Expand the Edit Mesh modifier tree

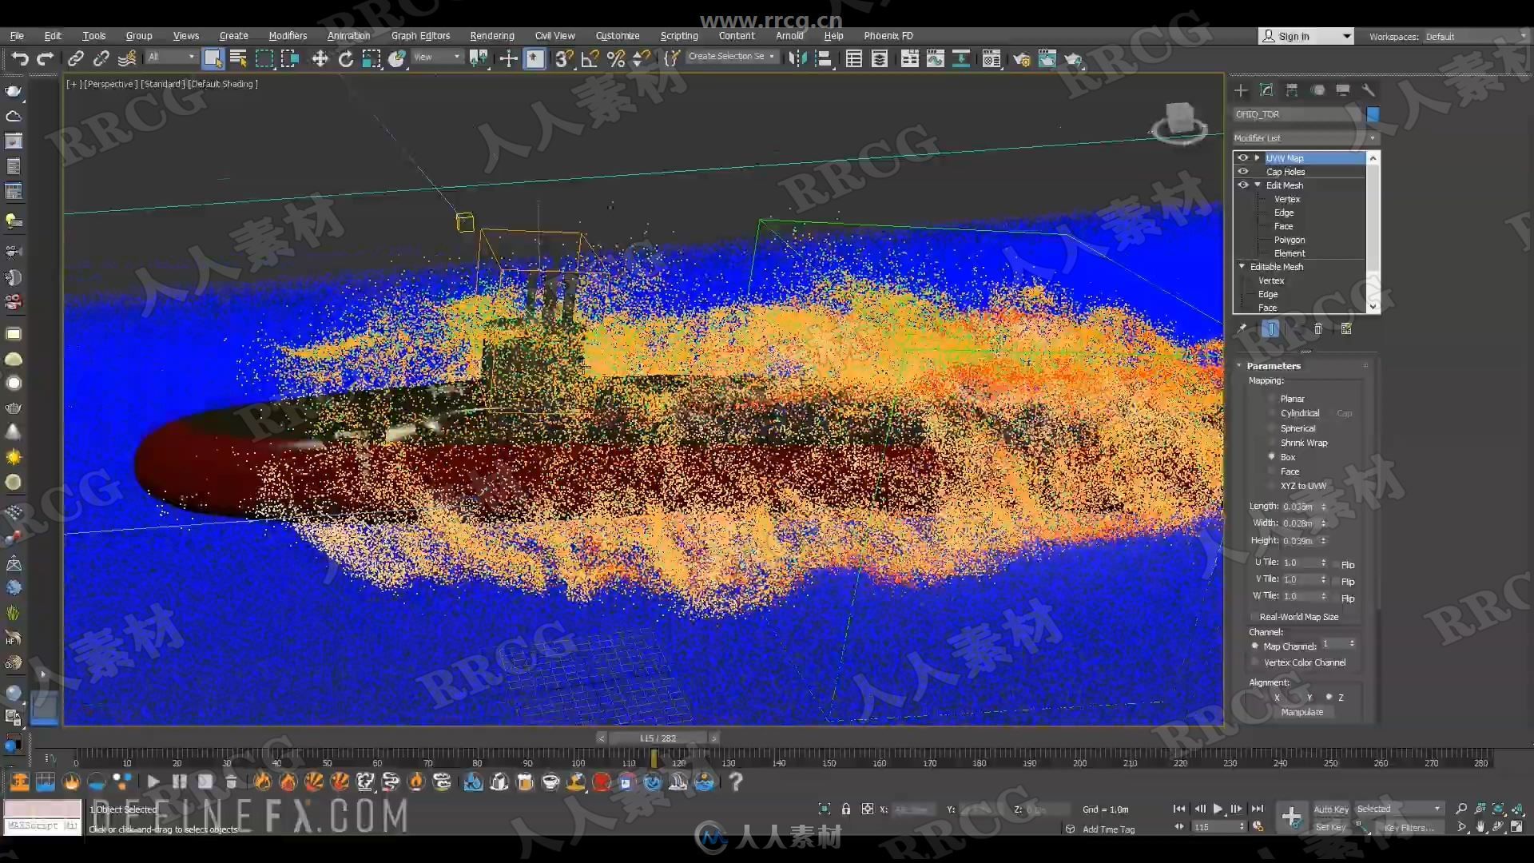point(1257,185)
